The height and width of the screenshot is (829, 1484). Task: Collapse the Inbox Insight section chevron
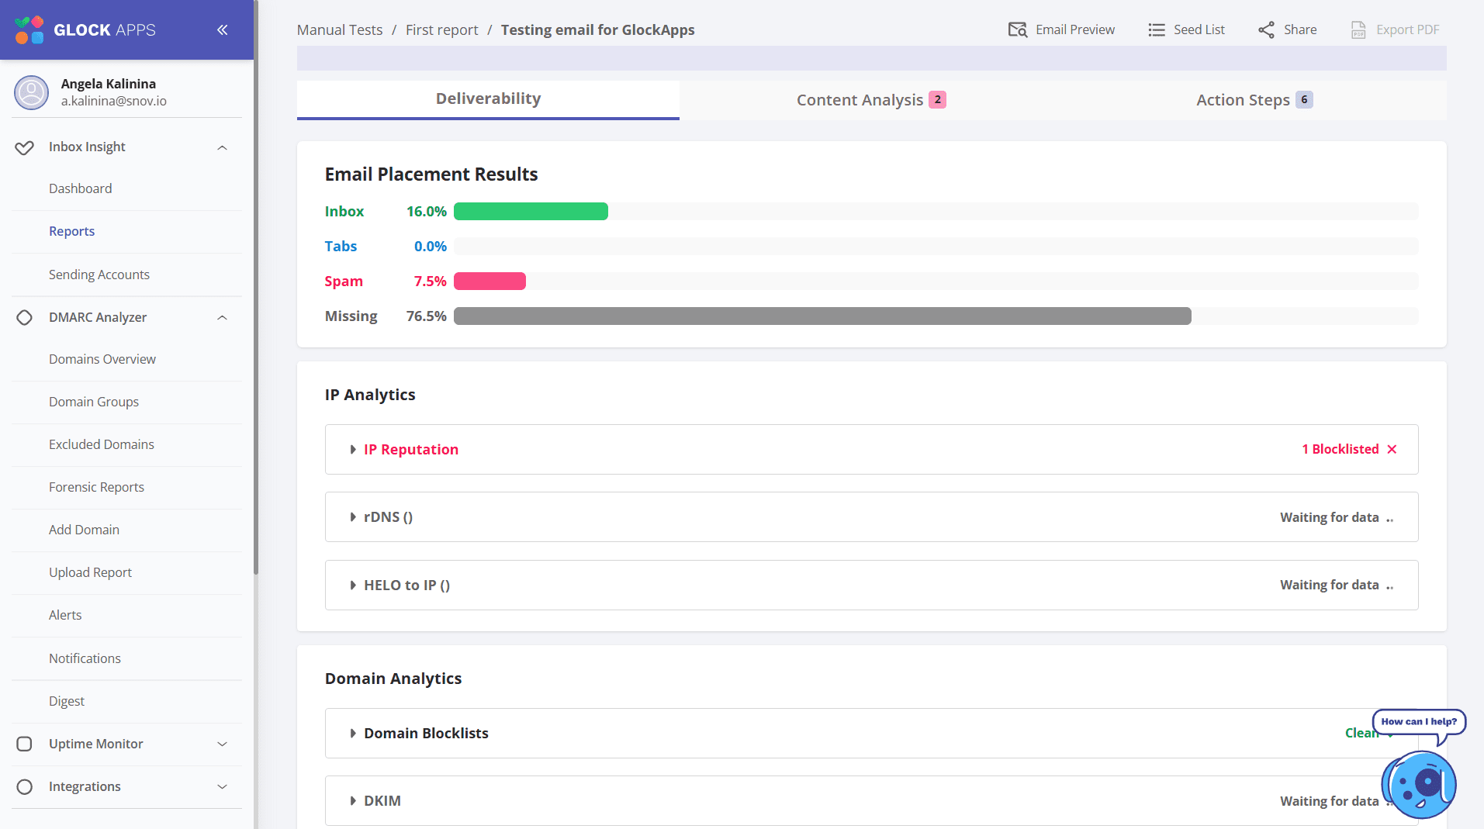pyautogui.click(x=223, y=147)
